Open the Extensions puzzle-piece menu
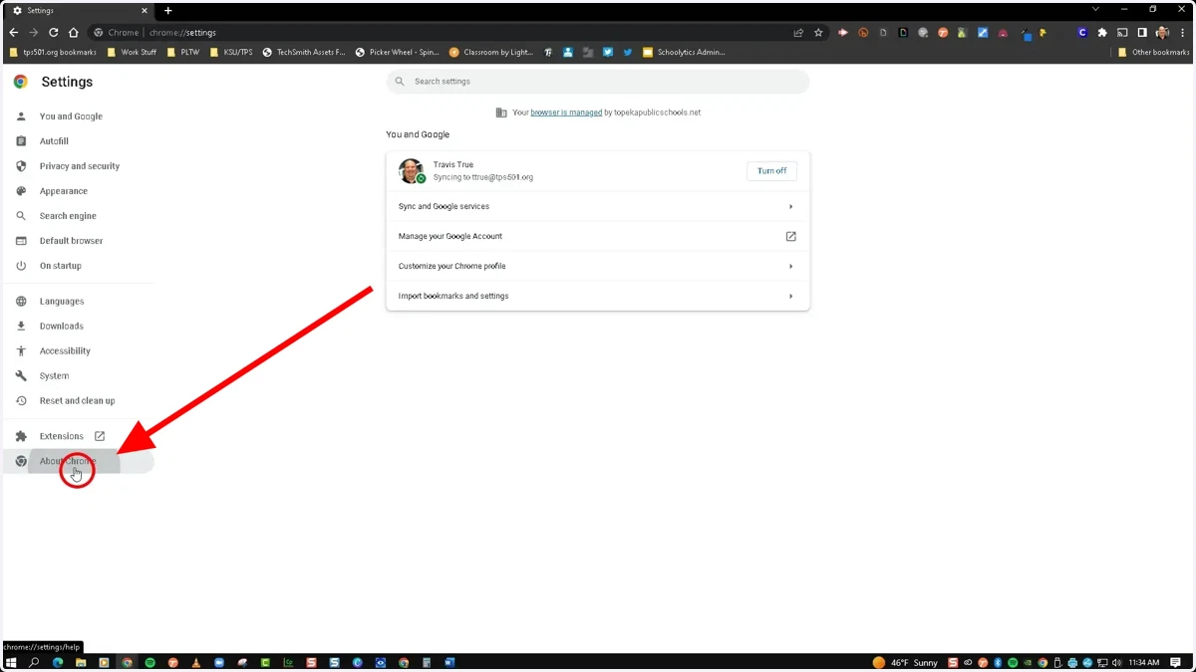 pos(1102,33)
